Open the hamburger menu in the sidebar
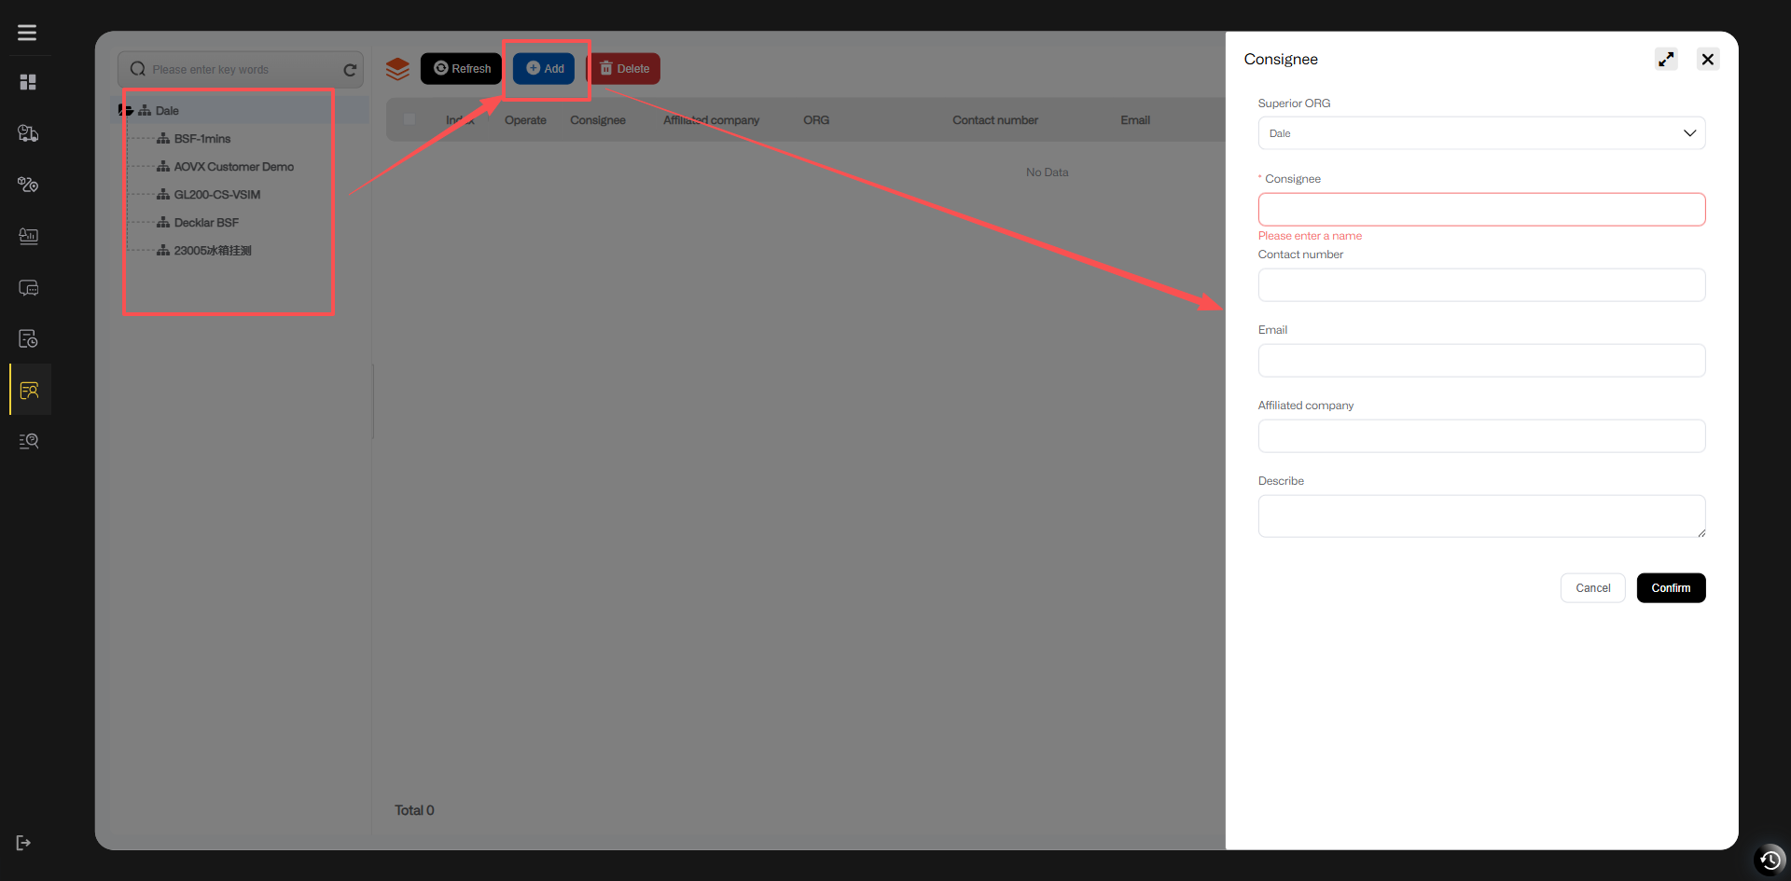 coord(27,33)
